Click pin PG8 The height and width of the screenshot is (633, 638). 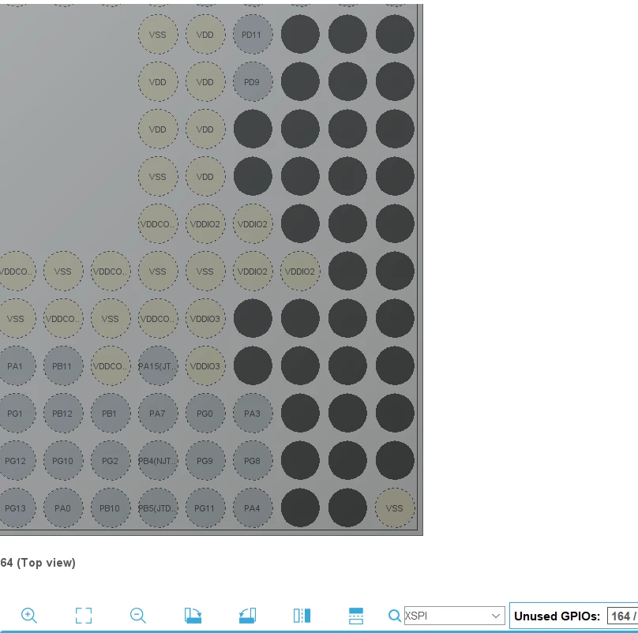[x=252, y=460]
